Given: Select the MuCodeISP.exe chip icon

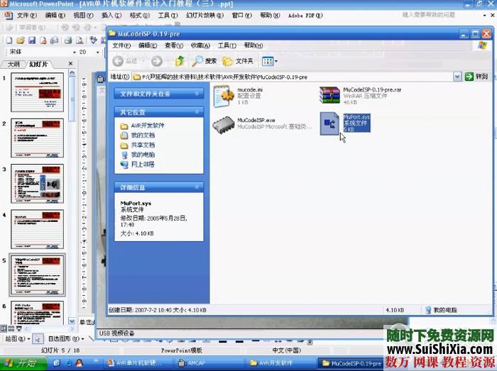Looking at the screenshot, I should click(x=224, y=124).
